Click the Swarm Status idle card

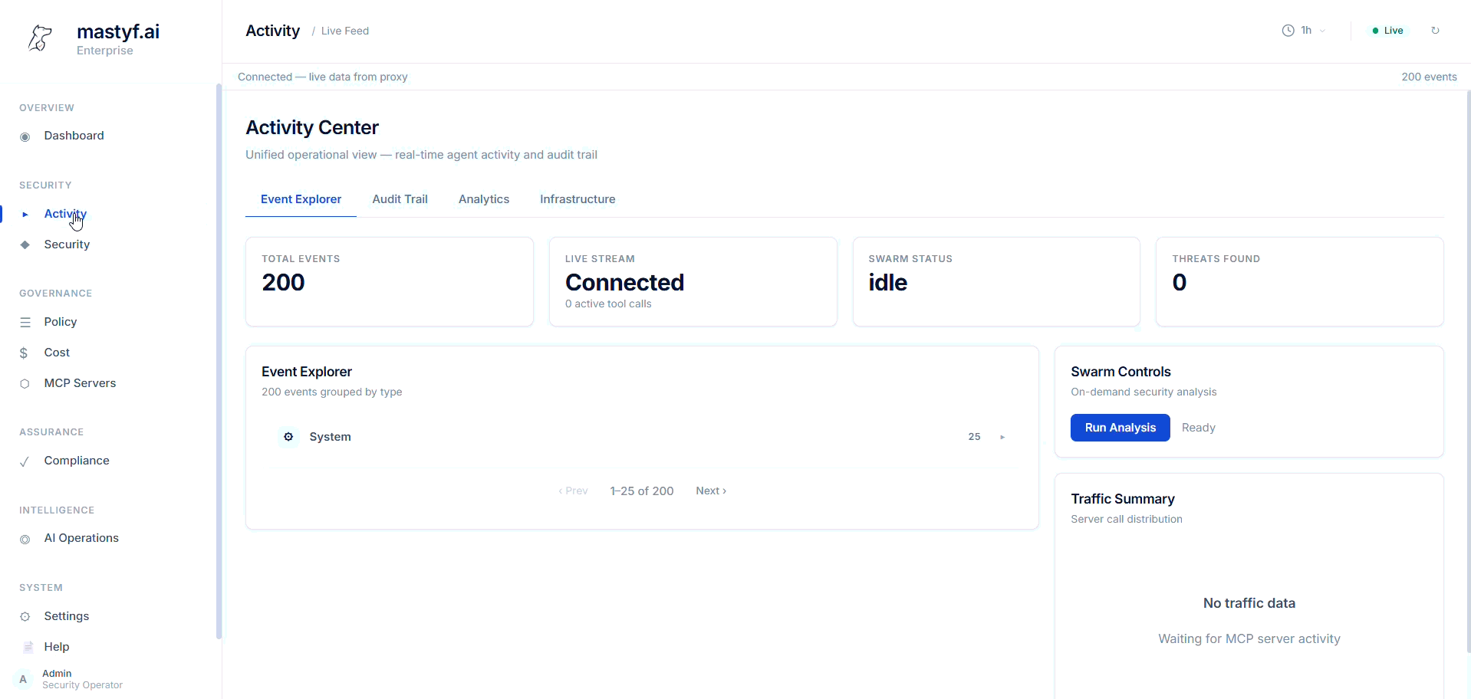click(x=996, y=282)
